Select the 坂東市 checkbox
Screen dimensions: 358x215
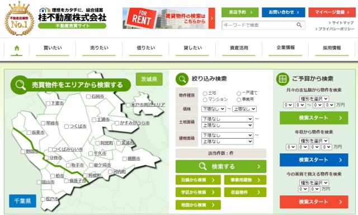point(29,133)
